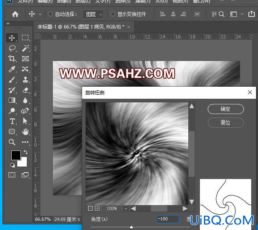Select the Blur tool
The image size is (258, 230).
[25, 100]
